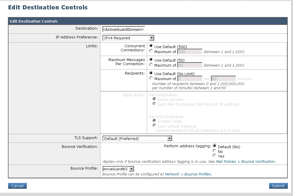Image resolution: width=293 pixels, height=196 pixels.
Task: Select Use Default (500) concurrent connections
Action: coord(151,46)
